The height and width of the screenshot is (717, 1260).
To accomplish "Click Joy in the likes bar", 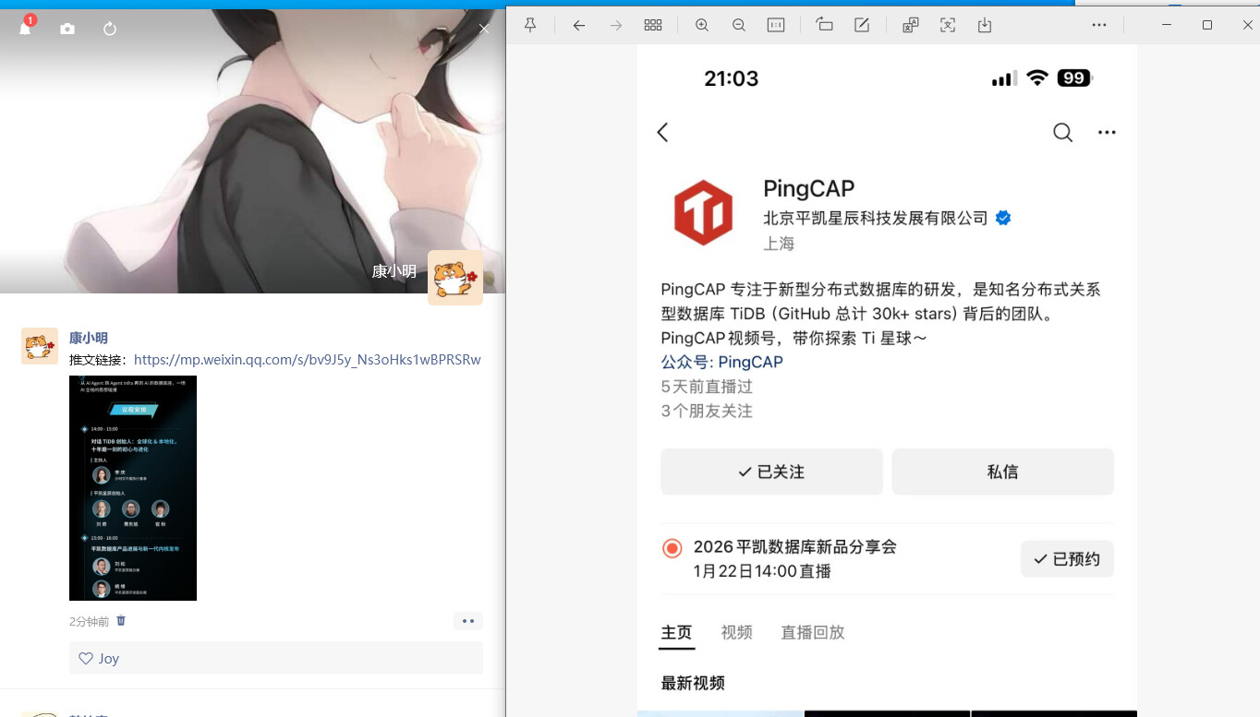I will point(109,659).
